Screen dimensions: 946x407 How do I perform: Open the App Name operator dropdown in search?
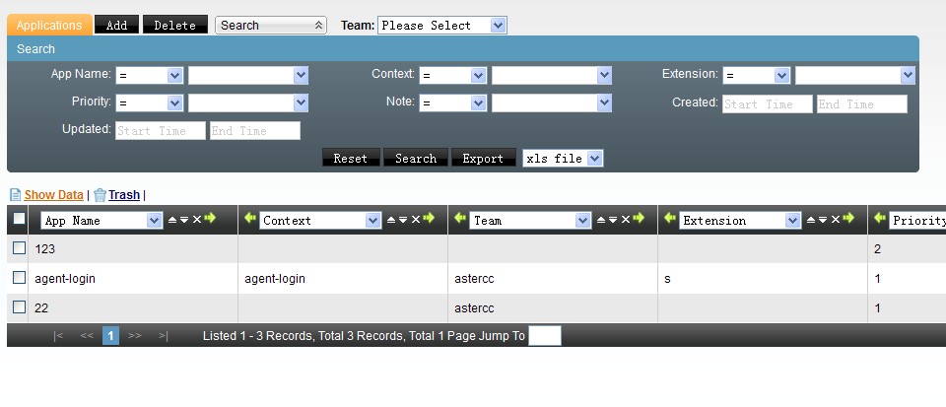pyautogui.click(x=149, y=75)
